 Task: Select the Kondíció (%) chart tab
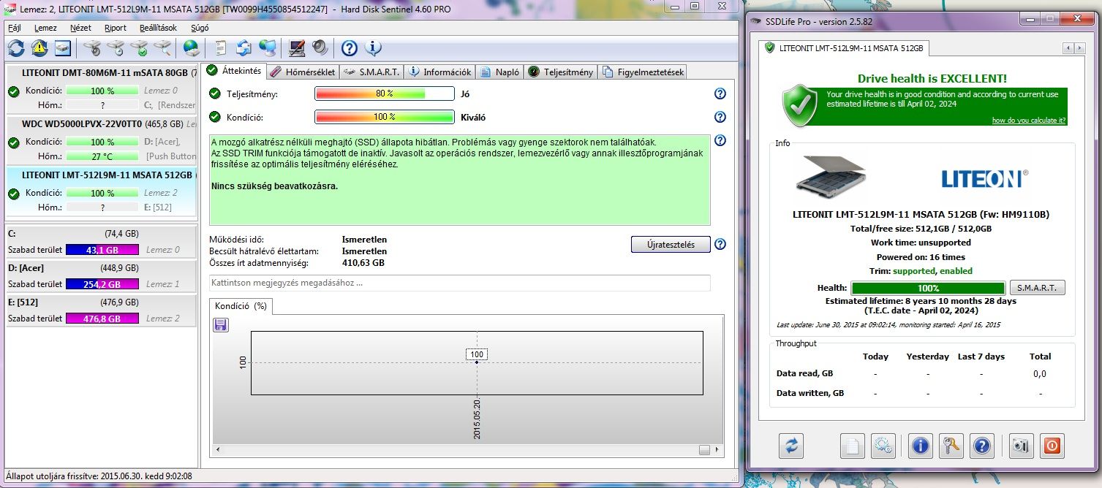click(x=241, y=306)
